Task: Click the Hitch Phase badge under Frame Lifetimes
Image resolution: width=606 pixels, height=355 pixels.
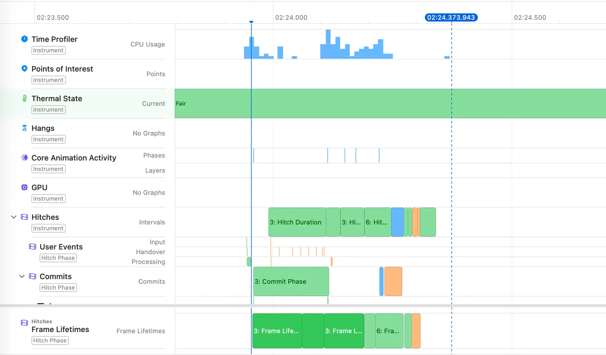Action: (50, 340)
